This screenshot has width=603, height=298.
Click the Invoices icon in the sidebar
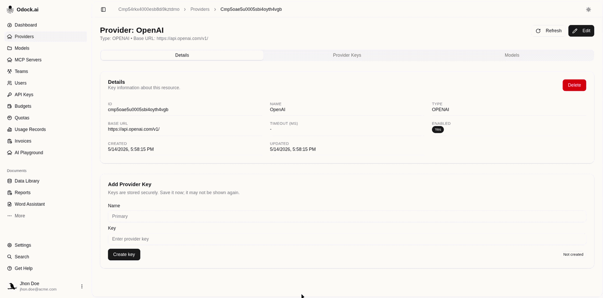[10, 141]
